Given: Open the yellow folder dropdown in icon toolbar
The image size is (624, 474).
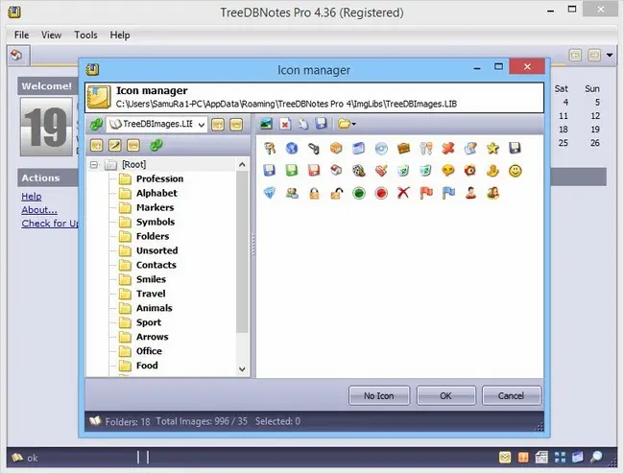Looking at the screenshot, I should point(347,124).
